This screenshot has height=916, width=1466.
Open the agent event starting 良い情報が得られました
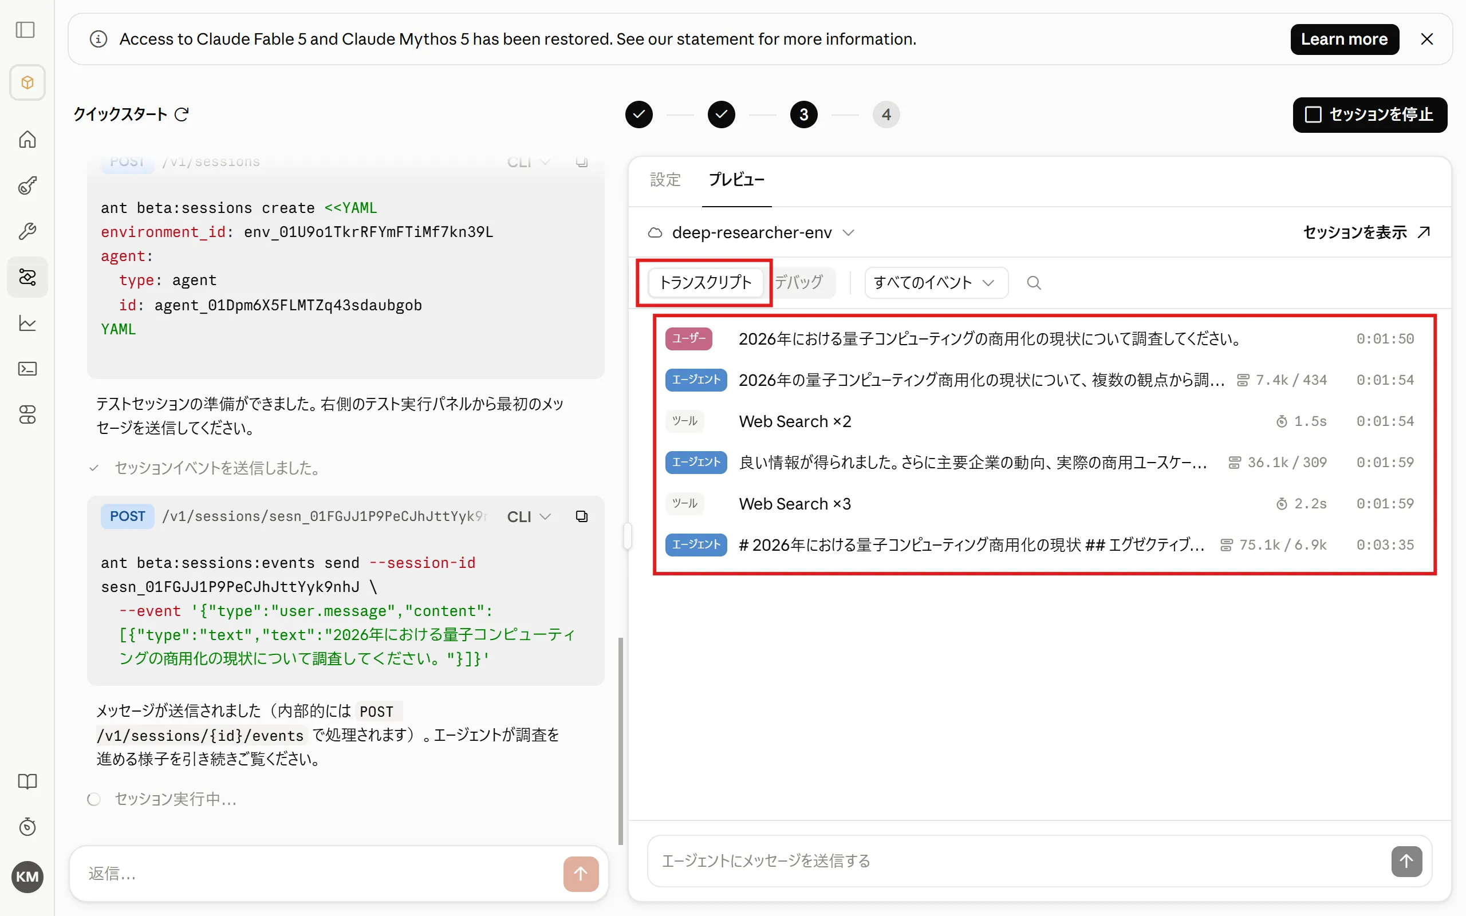(x=1039, y=462)
